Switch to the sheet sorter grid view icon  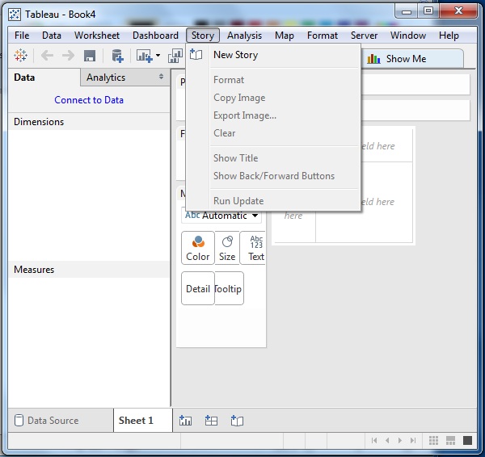(x=434, y=440)
